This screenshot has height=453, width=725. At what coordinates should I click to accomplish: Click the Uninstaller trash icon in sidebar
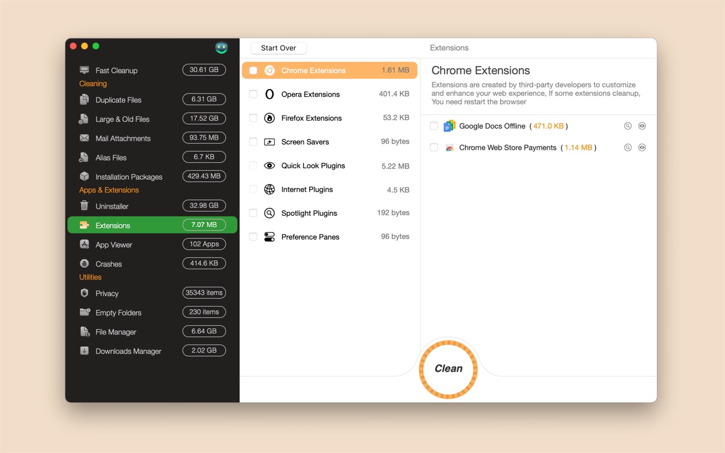point(85,206)
